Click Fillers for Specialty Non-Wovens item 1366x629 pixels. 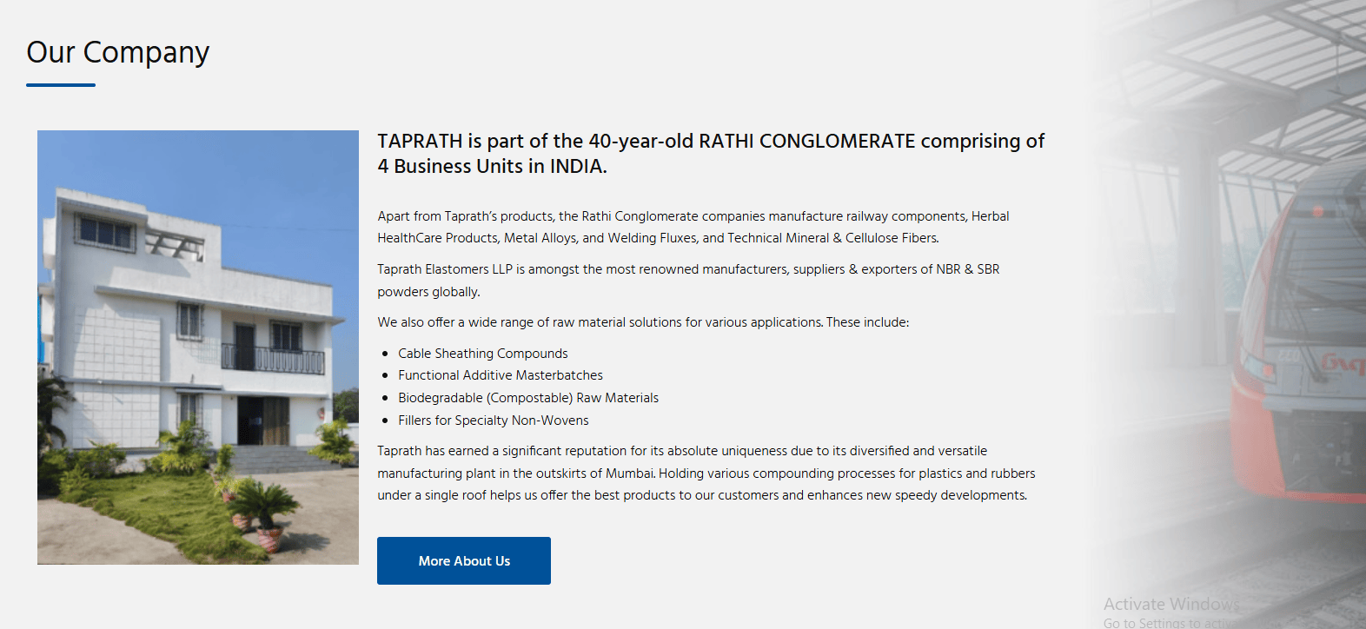pos(494,420)
